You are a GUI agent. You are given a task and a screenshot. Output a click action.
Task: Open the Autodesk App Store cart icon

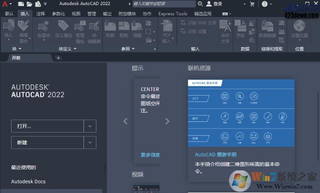[252, 4]
